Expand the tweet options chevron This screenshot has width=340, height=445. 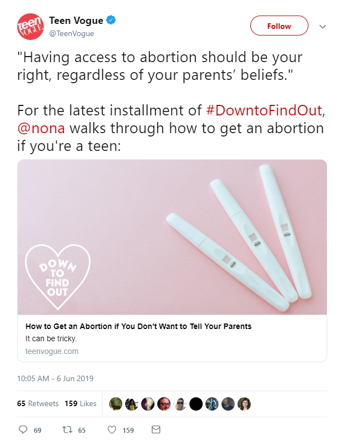(x=323, y=26)
